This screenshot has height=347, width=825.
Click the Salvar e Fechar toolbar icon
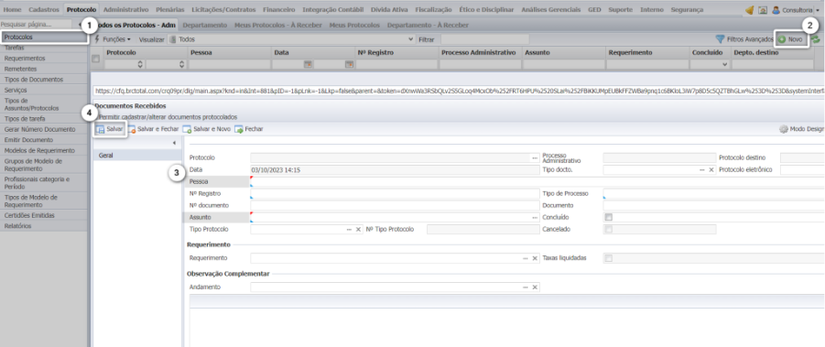tap(132, 129)
